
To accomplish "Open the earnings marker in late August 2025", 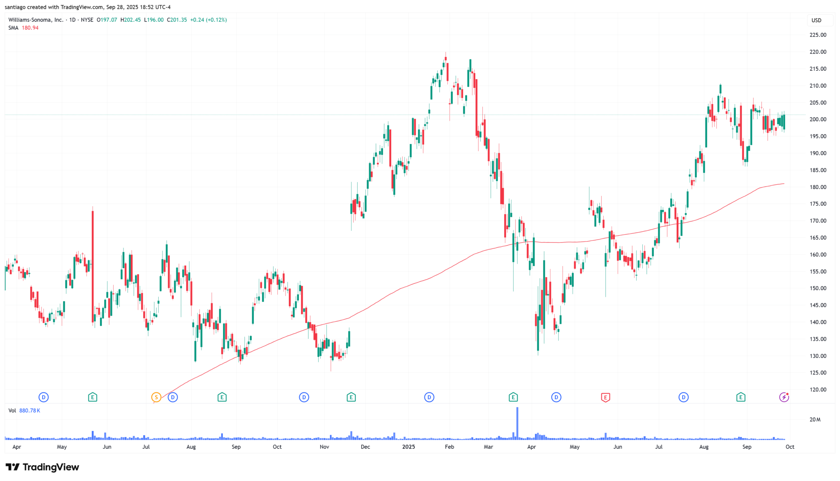I will pyautogui.click(x=741, y=397).
